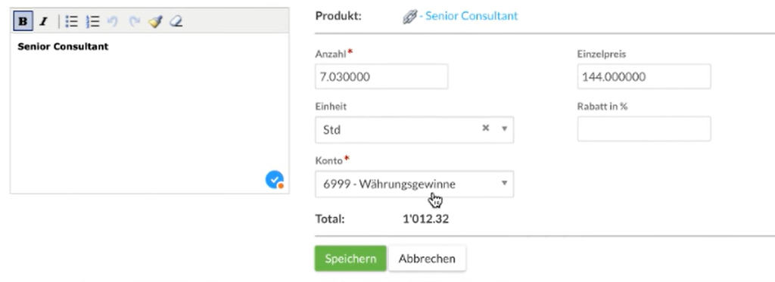Insert a numbered list
This screenshot has width=775, height=282.
(x=92, y=21)
